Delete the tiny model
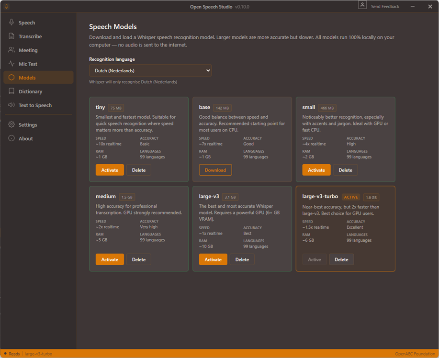Viewport: 439px width, 358px height. 138,170
